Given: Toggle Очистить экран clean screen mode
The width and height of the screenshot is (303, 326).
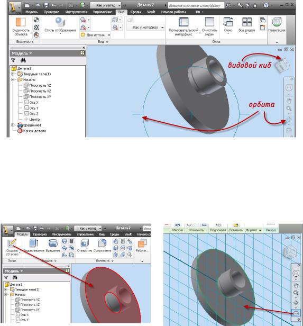Looking at the screenshot, I should click(x=209, y=27).
